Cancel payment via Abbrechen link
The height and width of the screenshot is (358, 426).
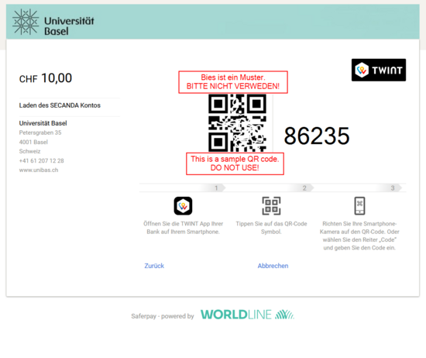(273, 266)
